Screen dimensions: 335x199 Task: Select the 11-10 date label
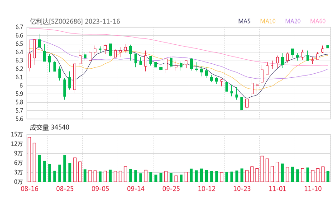pyautogui.click(x=313, y=189)
